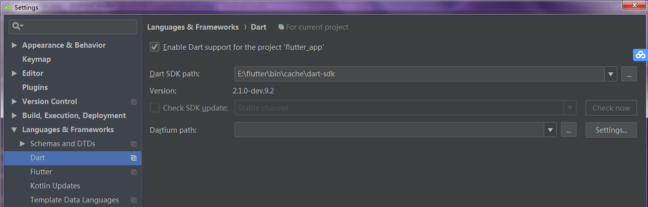Click the blue cloud icon at right edge

pyautogui.click(x=640, y=55)
